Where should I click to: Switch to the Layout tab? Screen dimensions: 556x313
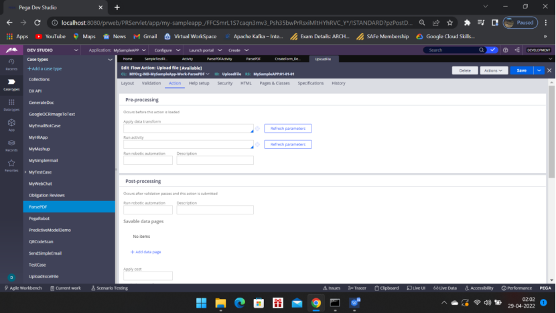click(127, 83)
